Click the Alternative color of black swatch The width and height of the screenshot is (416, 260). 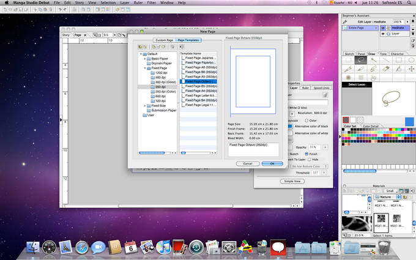290,126
